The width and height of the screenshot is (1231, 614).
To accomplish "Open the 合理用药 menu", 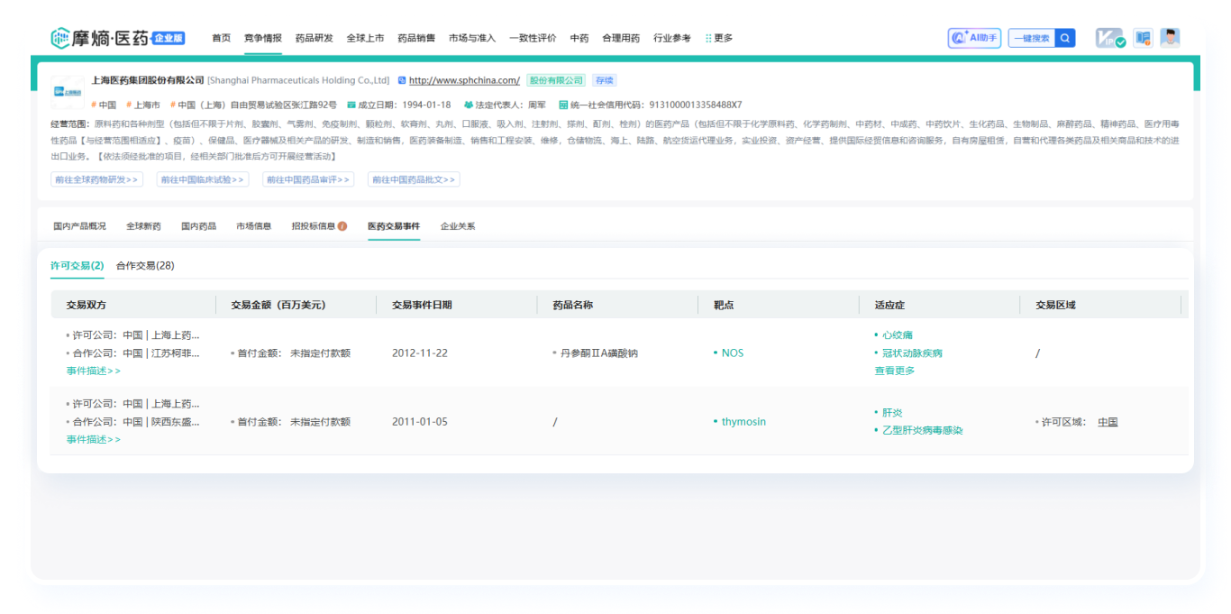I will 621,38.
